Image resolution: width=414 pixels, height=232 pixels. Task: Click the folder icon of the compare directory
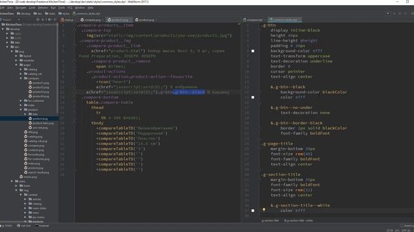pyautogui.click(x=26, y=78)
